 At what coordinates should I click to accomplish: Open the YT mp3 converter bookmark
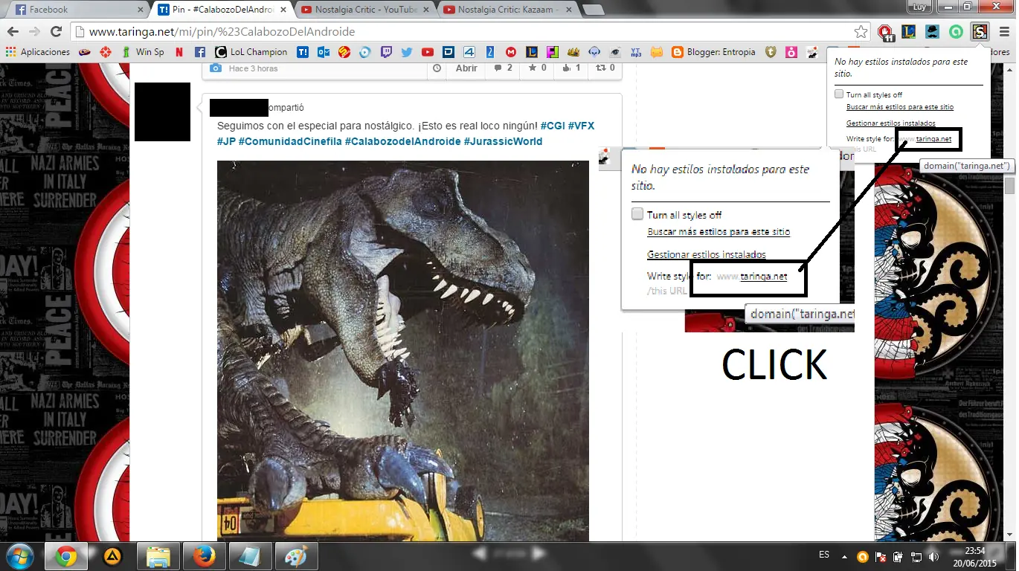(636, 52)
